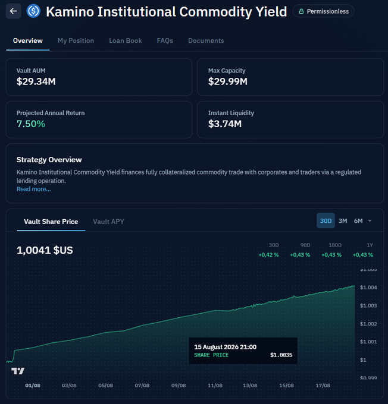Click the 1Y +0,43 % performance figure
This screenshot has height=404, width=388.
click(x=363, y=255)
